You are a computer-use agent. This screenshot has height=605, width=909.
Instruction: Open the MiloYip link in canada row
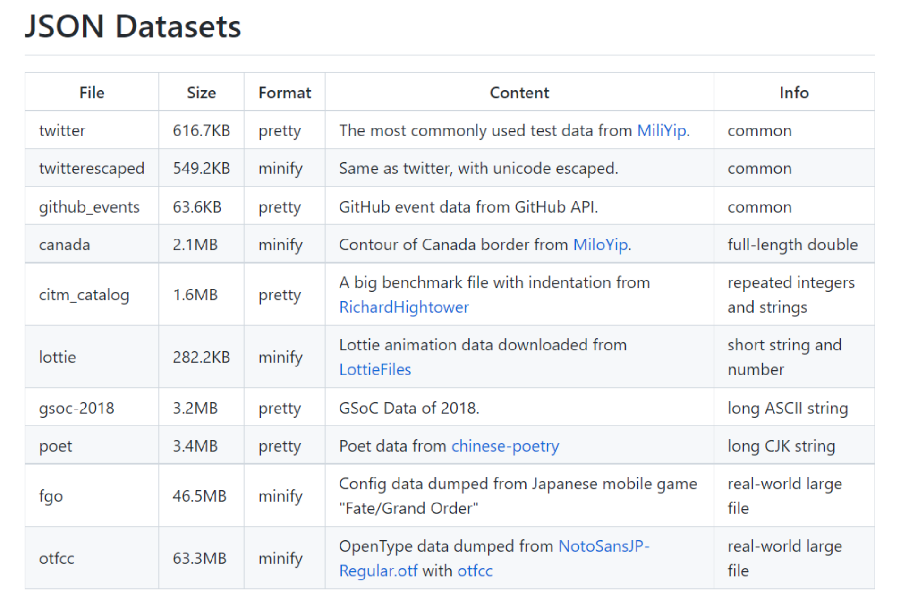[x=600, y=245]
